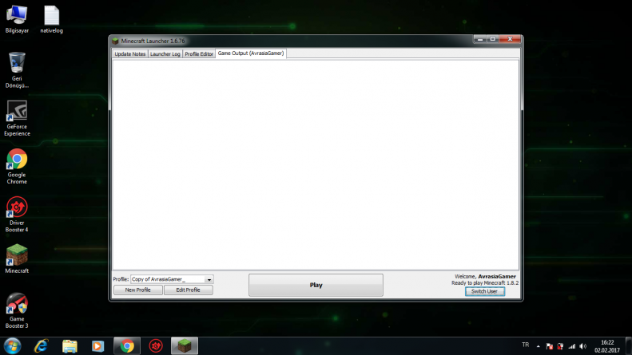Click the Minecraft Launcher title bar icon
632x355 pixels.
click(115, 41)
